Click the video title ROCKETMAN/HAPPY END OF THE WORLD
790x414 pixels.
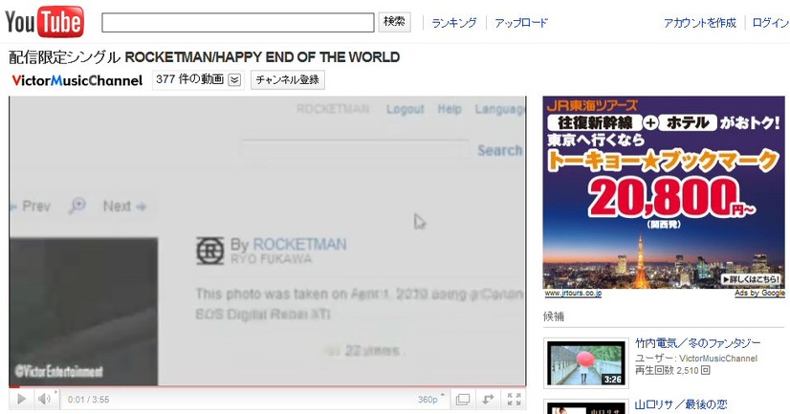(x=262, y=57)
